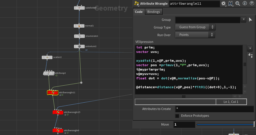Click the Attribute Wrangle operator type icon

click(136, 4)
